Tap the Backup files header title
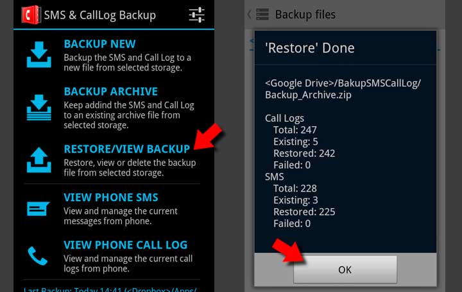This screenshot has width=462, height=292. pos(305,15)
